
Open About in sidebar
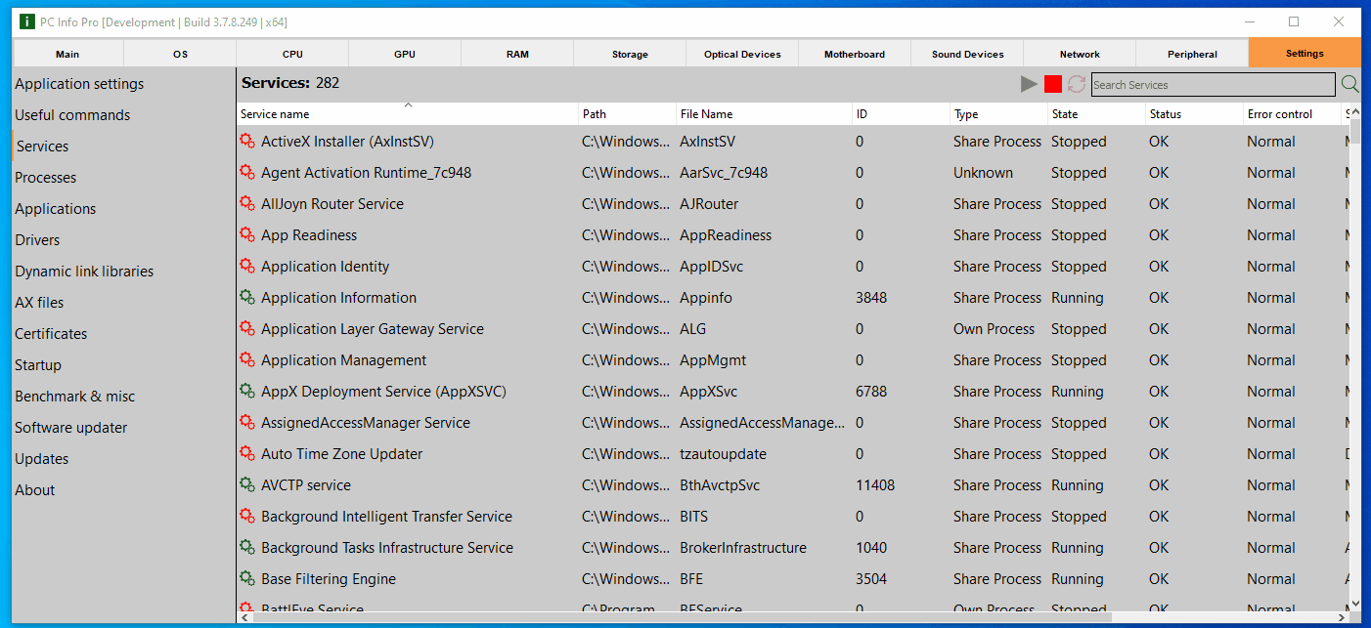(x=35, y=490)
